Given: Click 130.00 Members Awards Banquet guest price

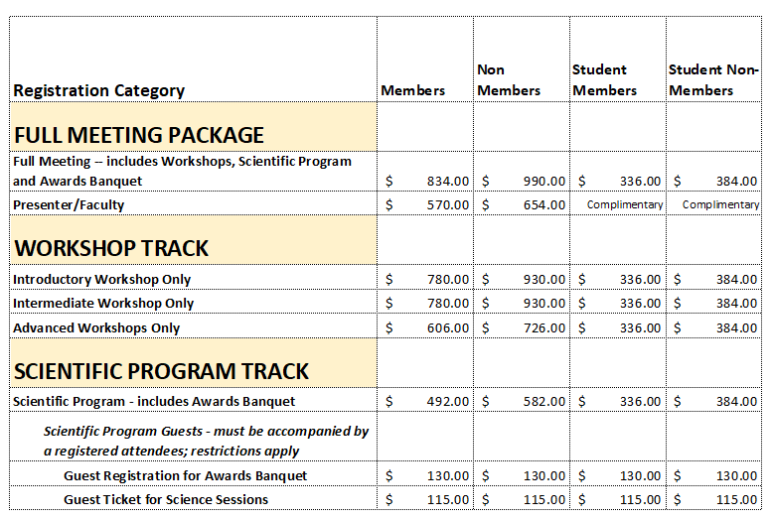Looking at the screenshot, I should point(447,475).
